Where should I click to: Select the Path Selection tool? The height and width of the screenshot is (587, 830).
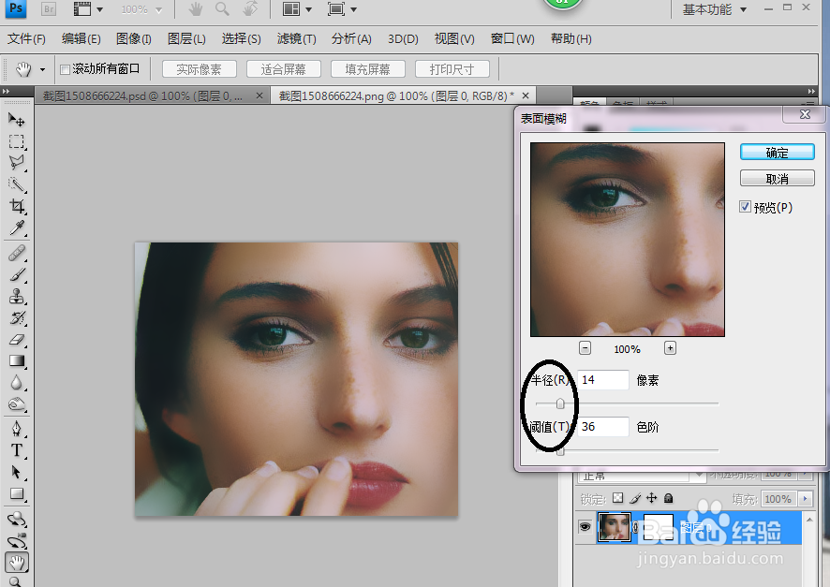click(x=16, y=472)
